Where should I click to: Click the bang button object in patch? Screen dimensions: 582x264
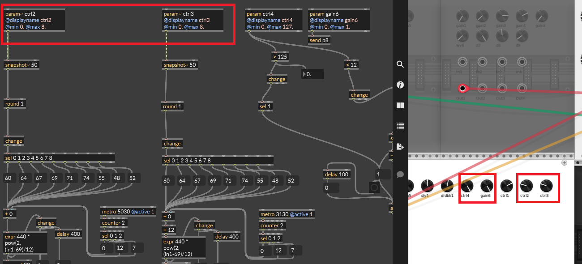coord(374,187)
